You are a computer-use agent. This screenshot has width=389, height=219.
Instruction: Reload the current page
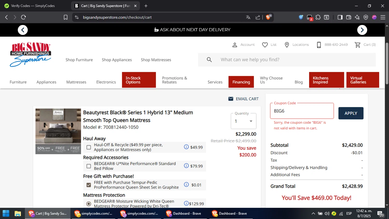23,17
